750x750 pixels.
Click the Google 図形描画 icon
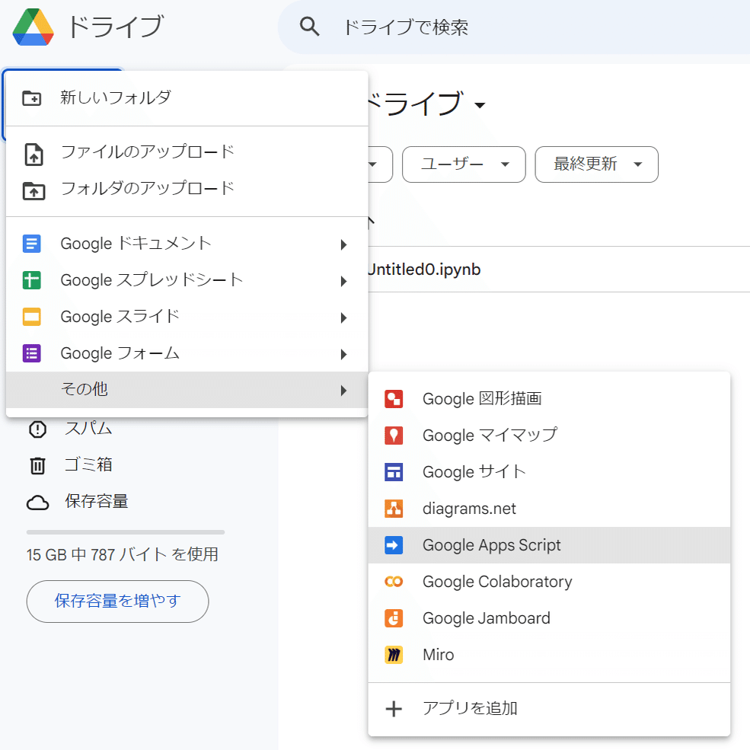(394, 399)
